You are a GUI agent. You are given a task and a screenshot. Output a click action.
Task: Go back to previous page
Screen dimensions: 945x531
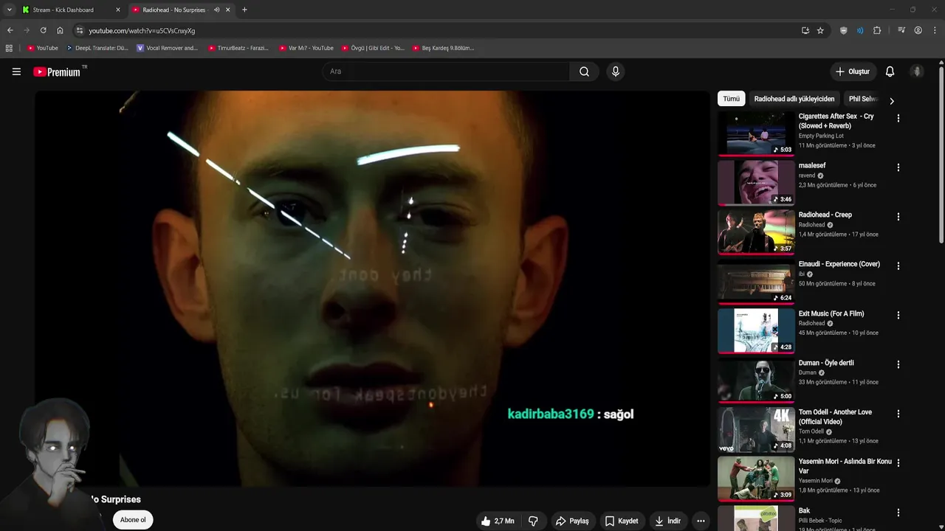(x=10, y=30)
